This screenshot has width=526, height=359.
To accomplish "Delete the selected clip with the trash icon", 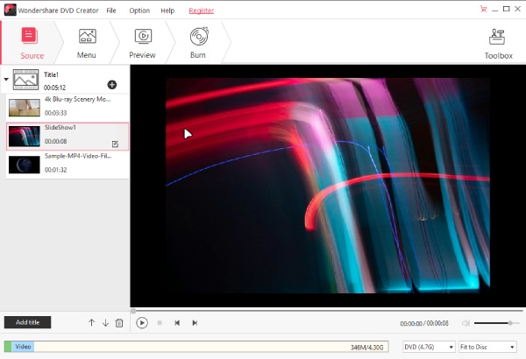I will click(119, 323).
